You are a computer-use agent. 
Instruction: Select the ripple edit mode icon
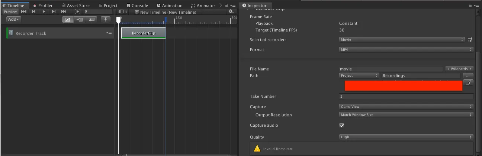(x=79, y=19)
